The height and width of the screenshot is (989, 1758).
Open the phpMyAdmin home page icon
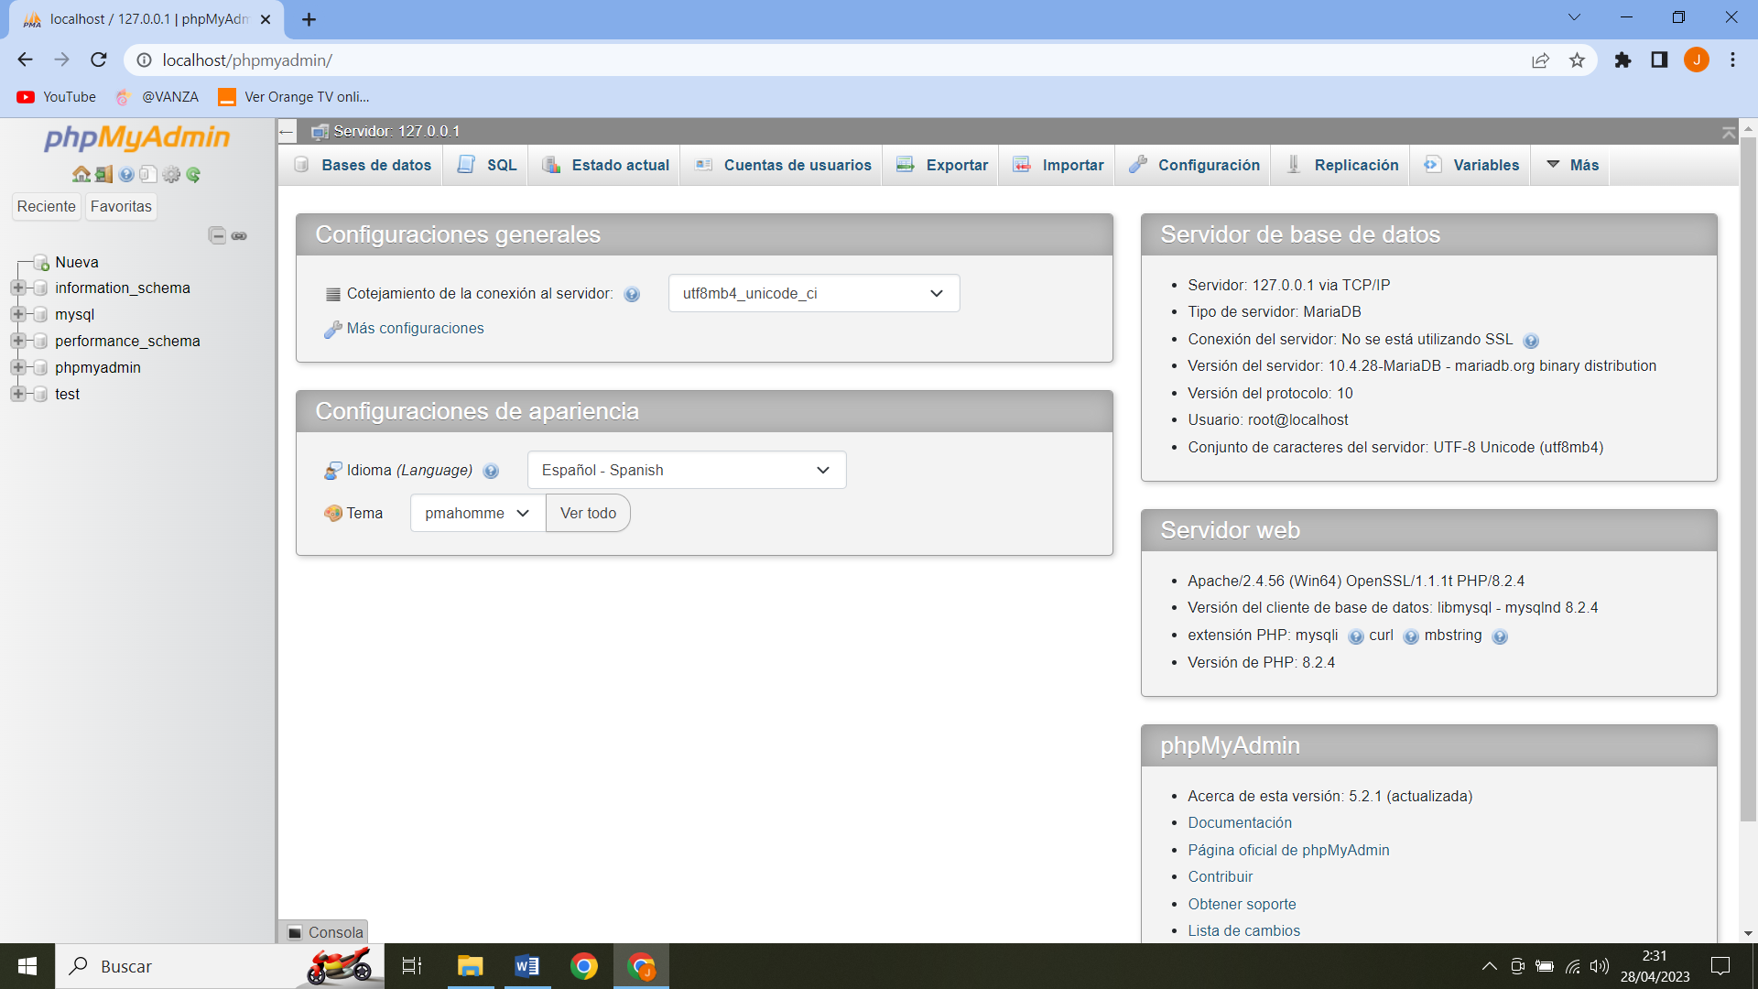coord(81,174)
